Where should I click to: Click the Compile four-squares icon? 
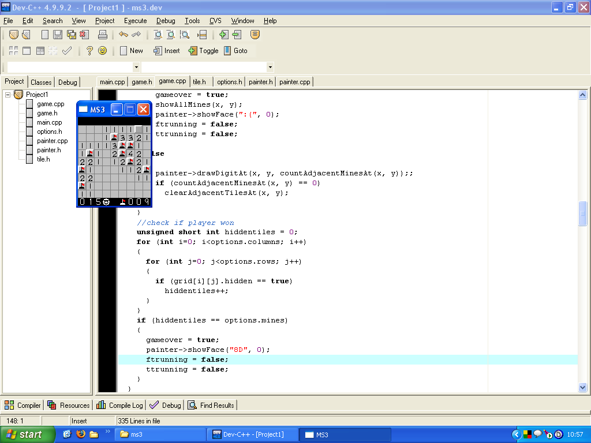coord(13,51)
